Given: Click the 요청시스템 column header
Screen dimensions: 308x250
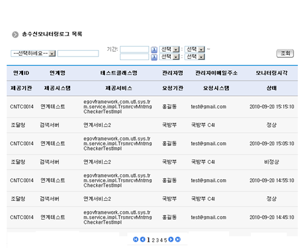Looking at the screenshot, I should (x=216, y=88).
